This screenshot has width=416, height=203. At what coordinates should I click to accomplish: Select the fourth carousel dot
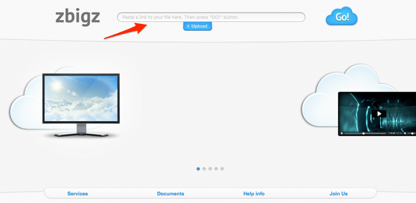(x=216, y=169)
